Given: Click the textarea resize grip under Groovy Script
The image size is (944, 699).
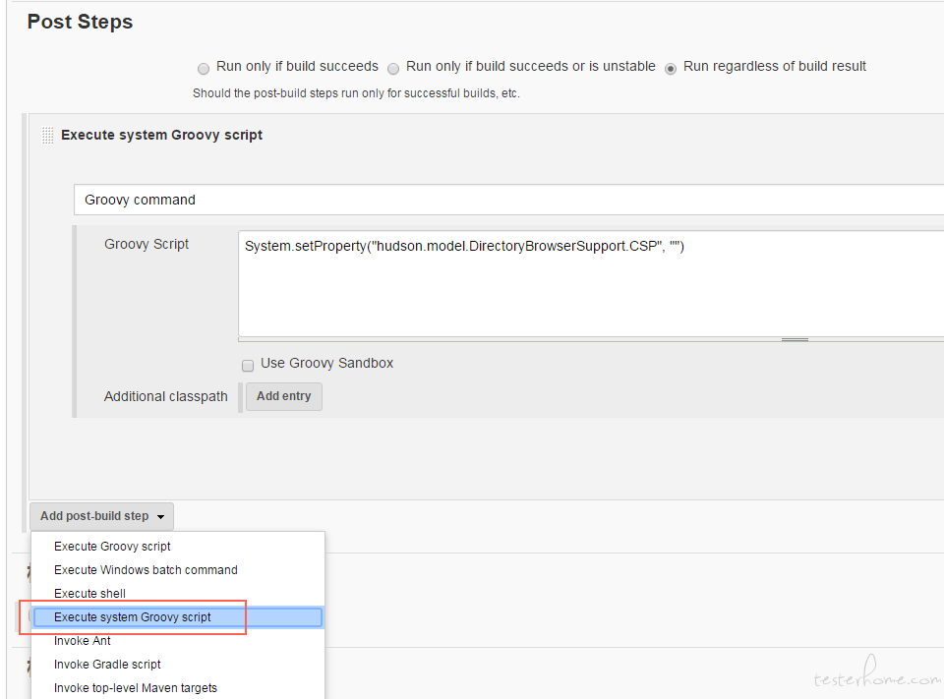Looking at the screenshot, I should tap(795, 339).
